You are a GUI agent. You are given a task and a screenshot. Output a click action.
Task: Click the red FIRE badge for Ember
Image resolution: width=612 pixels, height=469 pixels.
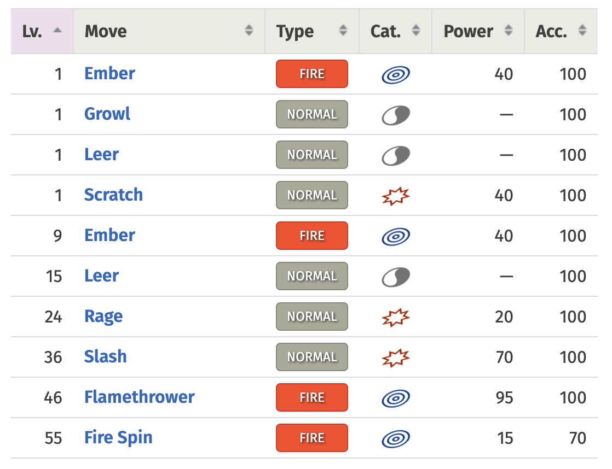pyautogui.click(x=311, y=74)
